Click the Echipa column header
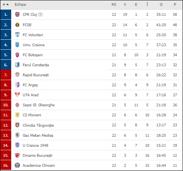Image resolution: width=183 pixels, height=171 pixels. click(x=20, y=5)
